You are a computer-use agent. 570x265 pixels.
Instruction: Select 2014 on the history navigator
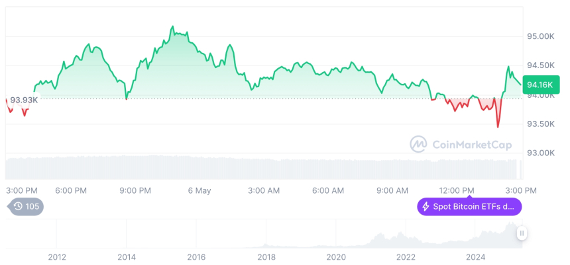click(x=127, y=256)
